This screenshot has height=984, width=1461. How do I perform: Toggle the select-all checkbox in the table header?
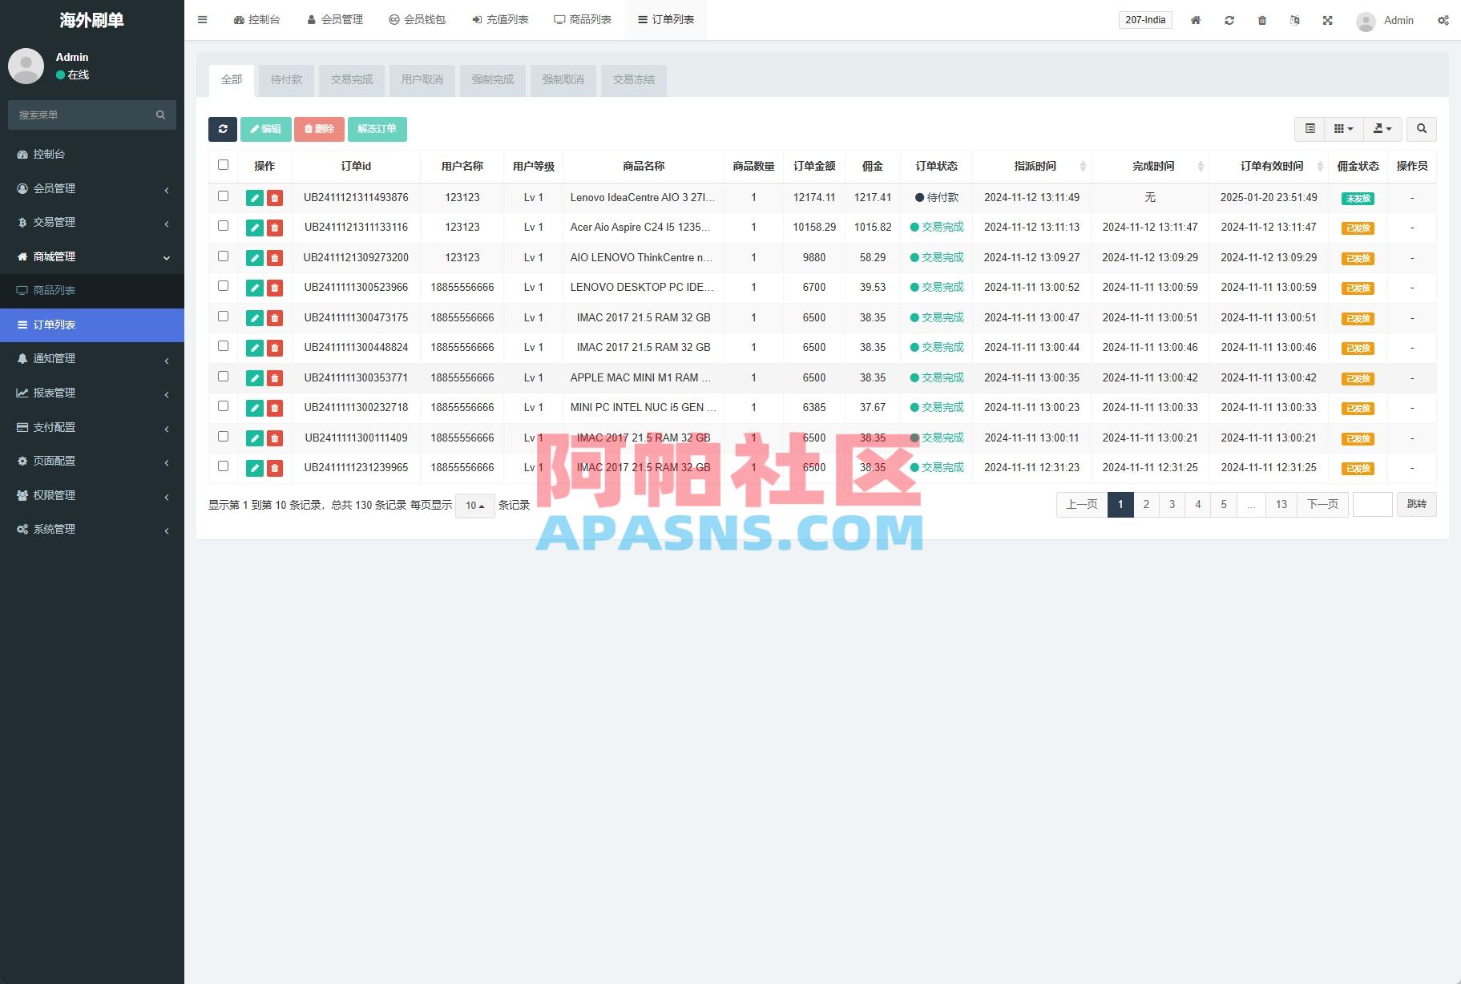pos(223,163)
